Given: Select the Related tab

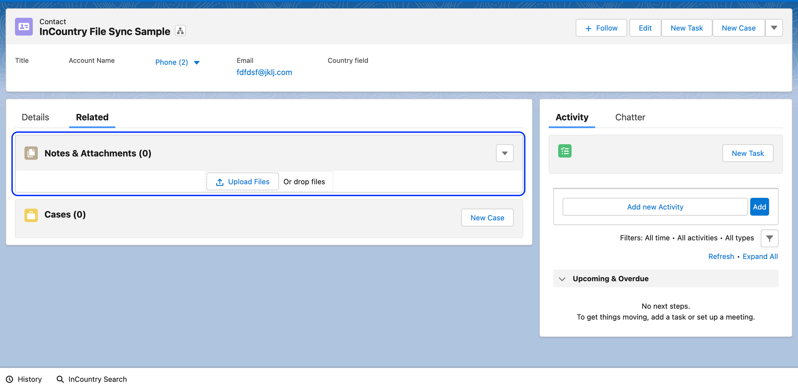Looking at the screenshot, I should tap(92, 117).
